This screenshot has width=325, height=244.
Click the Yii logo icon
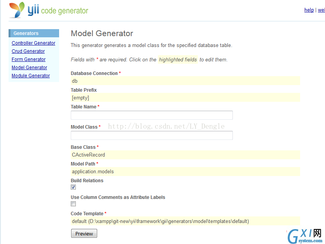(x=17, y=10)
